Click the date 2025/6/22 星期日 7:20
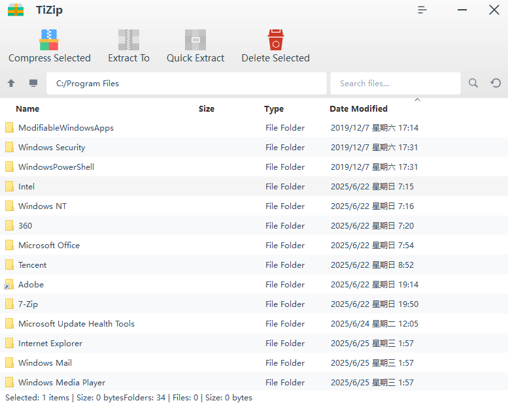 pos(372,225)
